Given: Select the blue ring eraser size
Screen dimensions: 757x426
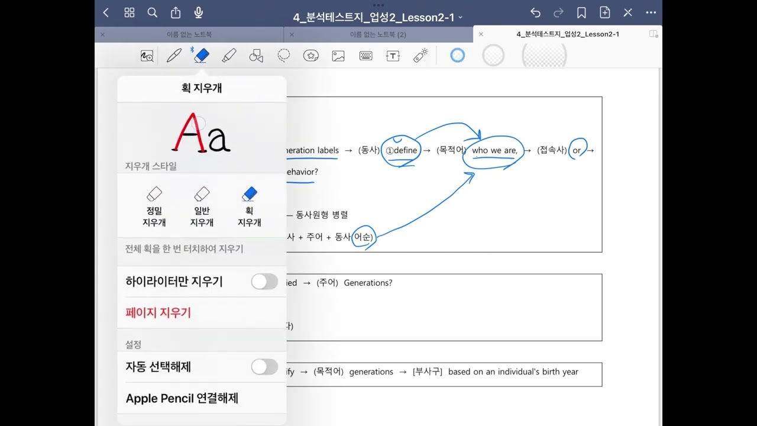Looking at the screenshot, I should pos(458,56).
